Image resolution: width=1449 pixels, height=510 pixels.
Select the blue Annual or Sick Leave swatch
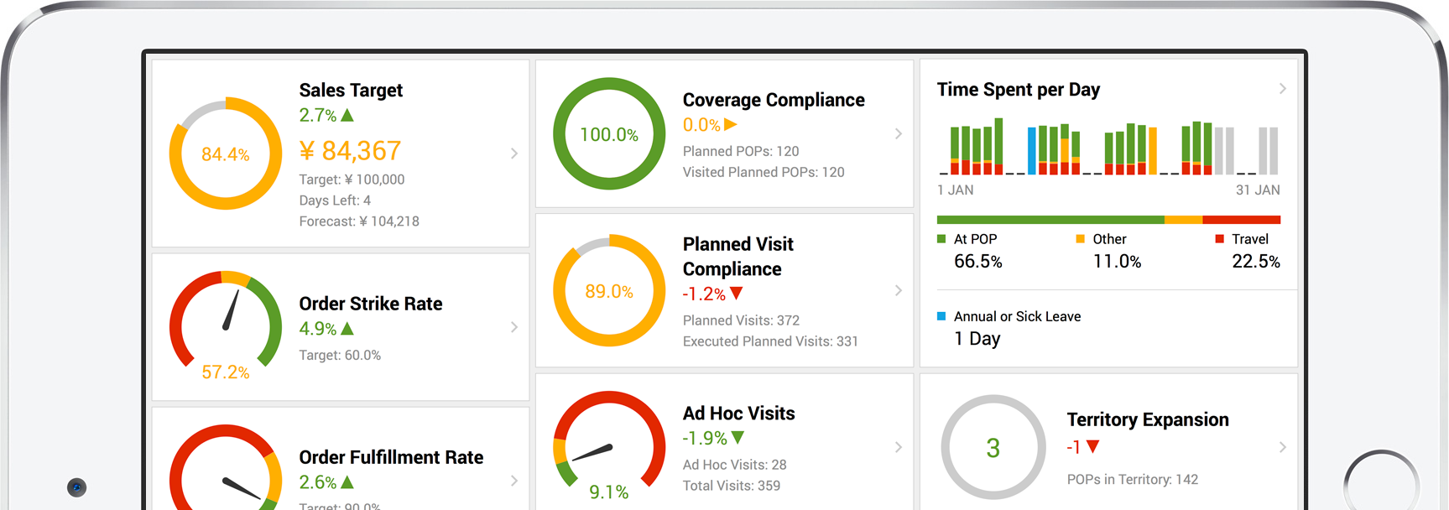(941, 316)
